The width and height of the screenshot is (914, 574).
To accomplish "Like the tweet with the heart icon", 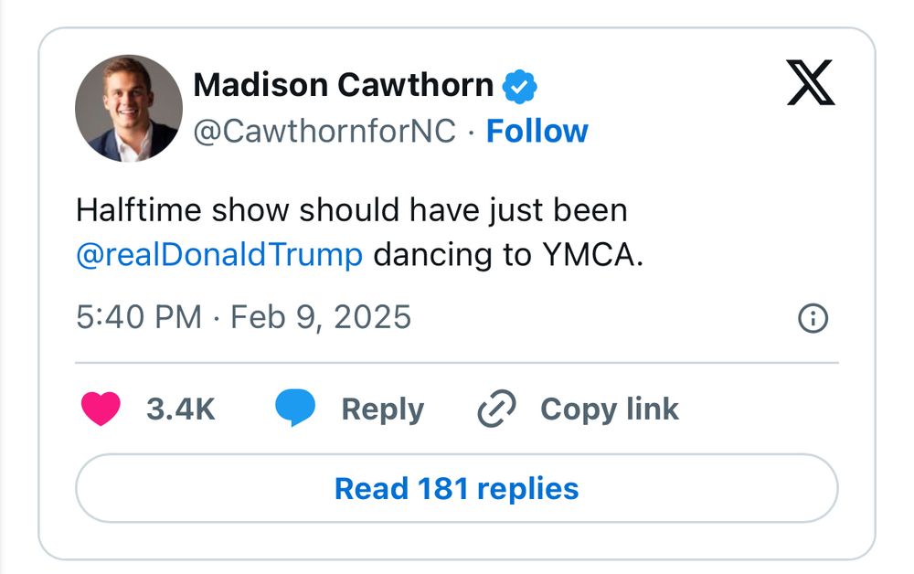I will [x=100, y=409].
